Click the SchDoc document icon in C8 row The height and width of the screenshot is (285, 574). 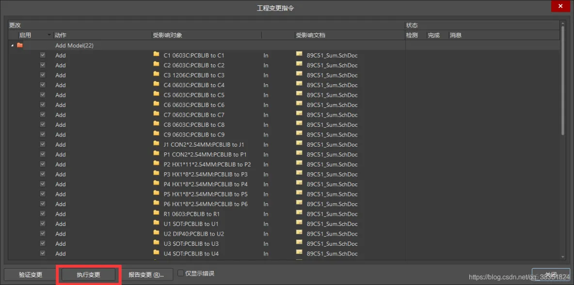pyautogui.click(x=299, y=123)
